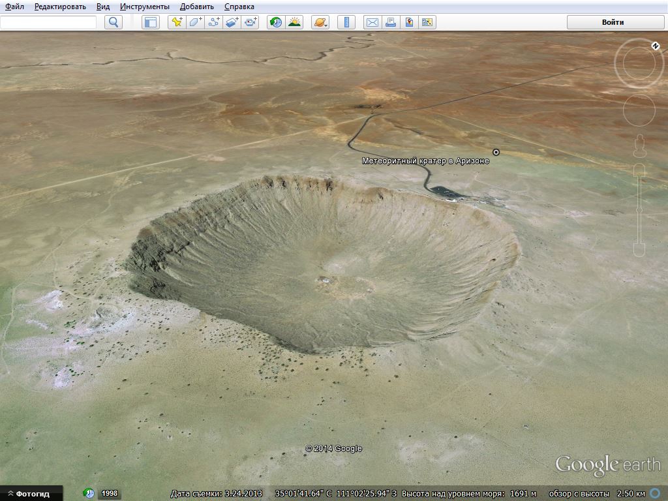668x501 pixels.
Task: Click the zoom slider bar
Action: pyautogui.click(x=639, y=210)
